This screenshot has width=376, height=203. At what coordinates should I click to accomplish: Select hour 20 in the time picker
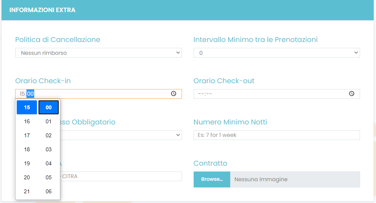(27, 177)
